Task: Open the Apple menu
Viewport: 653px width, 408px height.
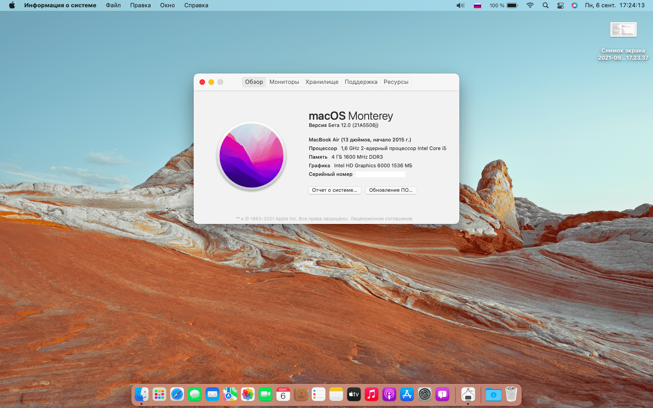Action: tap(12, 5)
